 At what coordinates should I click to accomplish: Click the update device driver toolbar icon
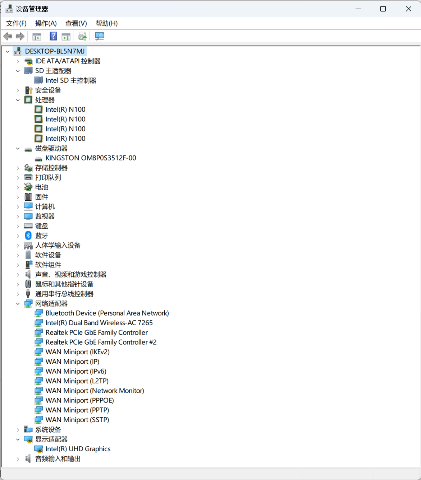pyautogui.click(x=83, y=36)
